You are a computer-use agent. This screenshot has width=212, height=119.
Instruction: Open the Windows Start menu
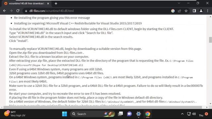65,114
